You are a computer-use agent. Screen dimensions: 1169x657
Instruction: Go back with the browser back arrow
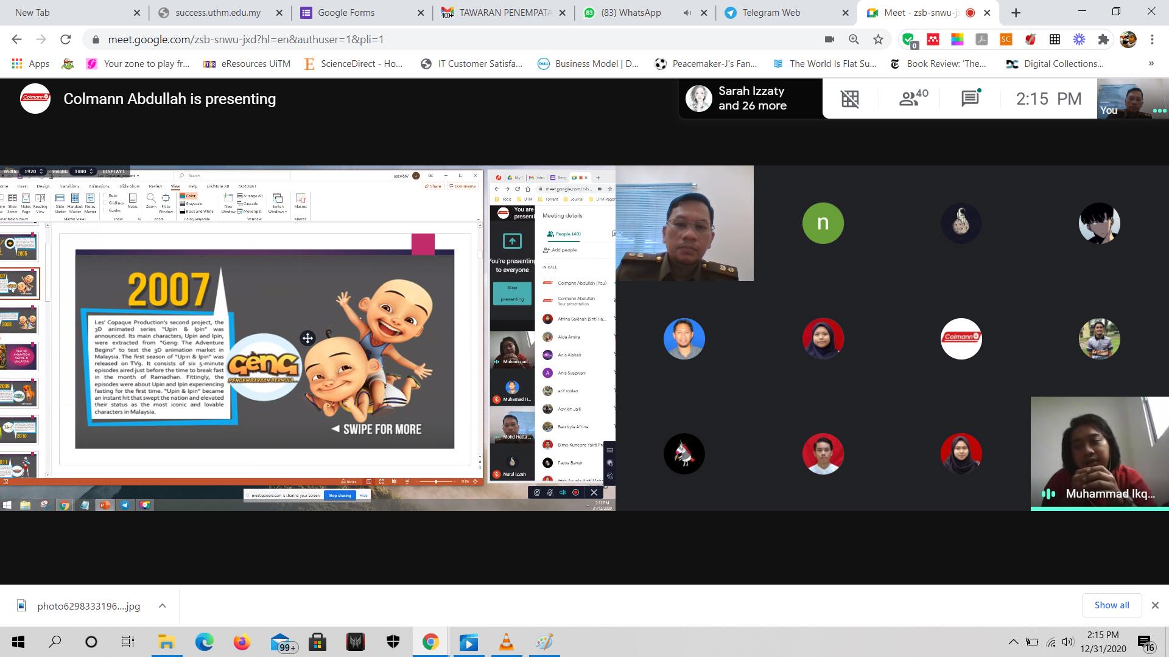(x=16, y=40)
